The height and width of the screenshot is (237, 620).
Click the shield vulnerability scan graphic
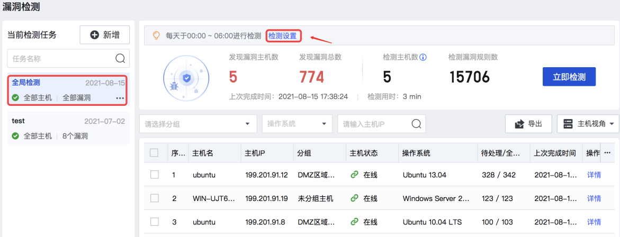coord(185,78)
